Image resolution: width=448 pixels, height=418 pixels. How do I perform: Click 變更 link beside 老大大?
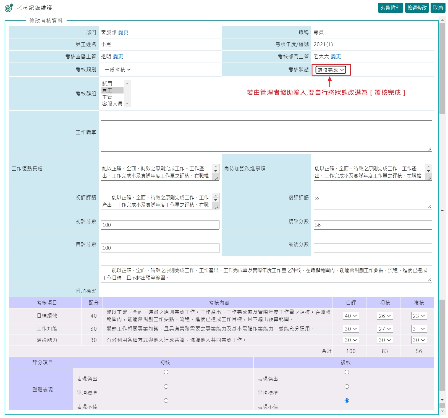(336, 56)
